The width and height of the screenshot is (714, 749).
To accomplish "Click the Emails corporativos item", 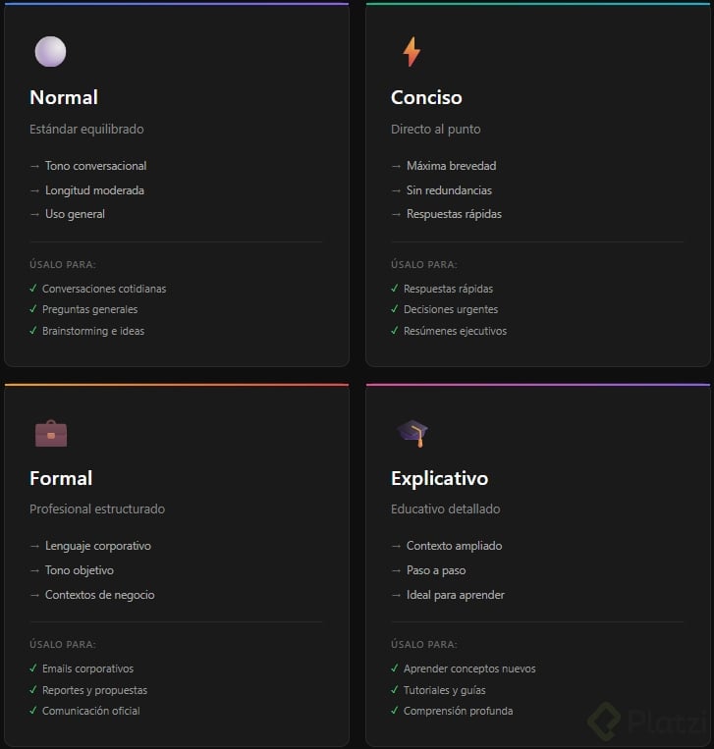I will tap(87, 669).
